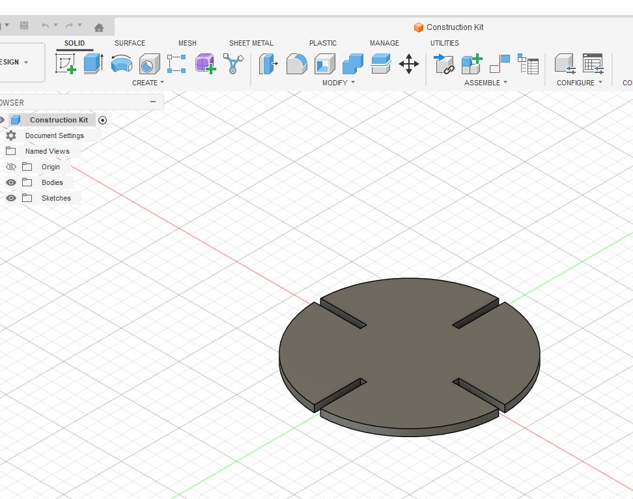The image size is (633, 499).
Task: Click the Combine tool icon
Action: pyautogui.click(x=353, y=64)
